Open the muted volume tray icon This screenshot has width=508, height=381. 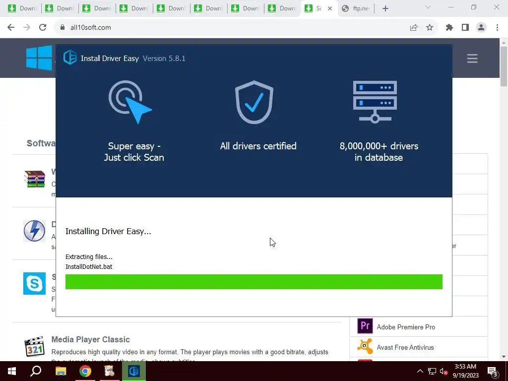pyautogui.click(x=444, y=371)
